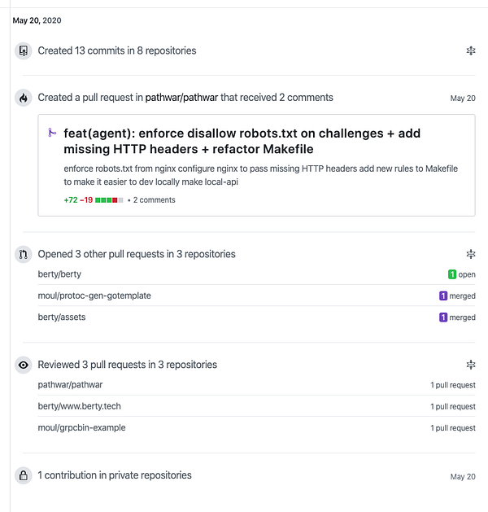Click the green open badge for berty/berty
The image size is (488, 512).
point(451,275)
